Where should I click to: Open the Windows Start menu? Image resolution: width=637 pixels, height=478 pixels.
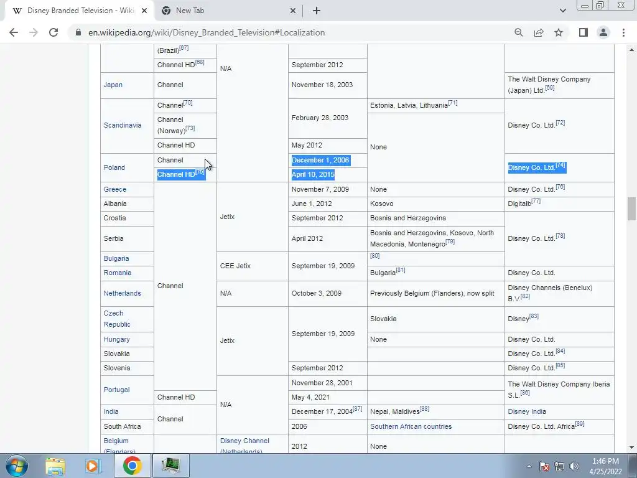pos(16,466)
